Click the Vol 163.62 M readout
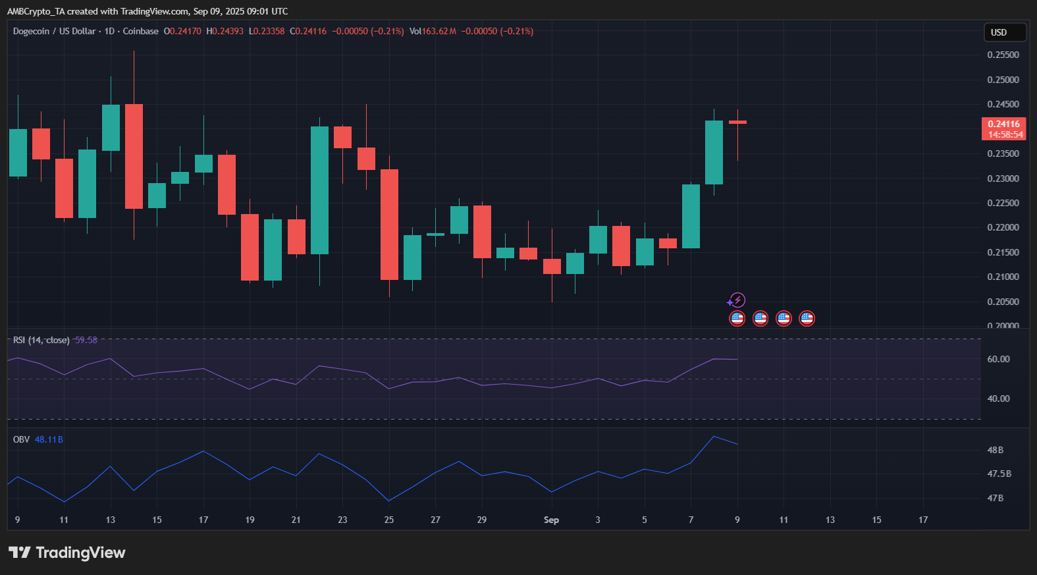 [433, 31]
